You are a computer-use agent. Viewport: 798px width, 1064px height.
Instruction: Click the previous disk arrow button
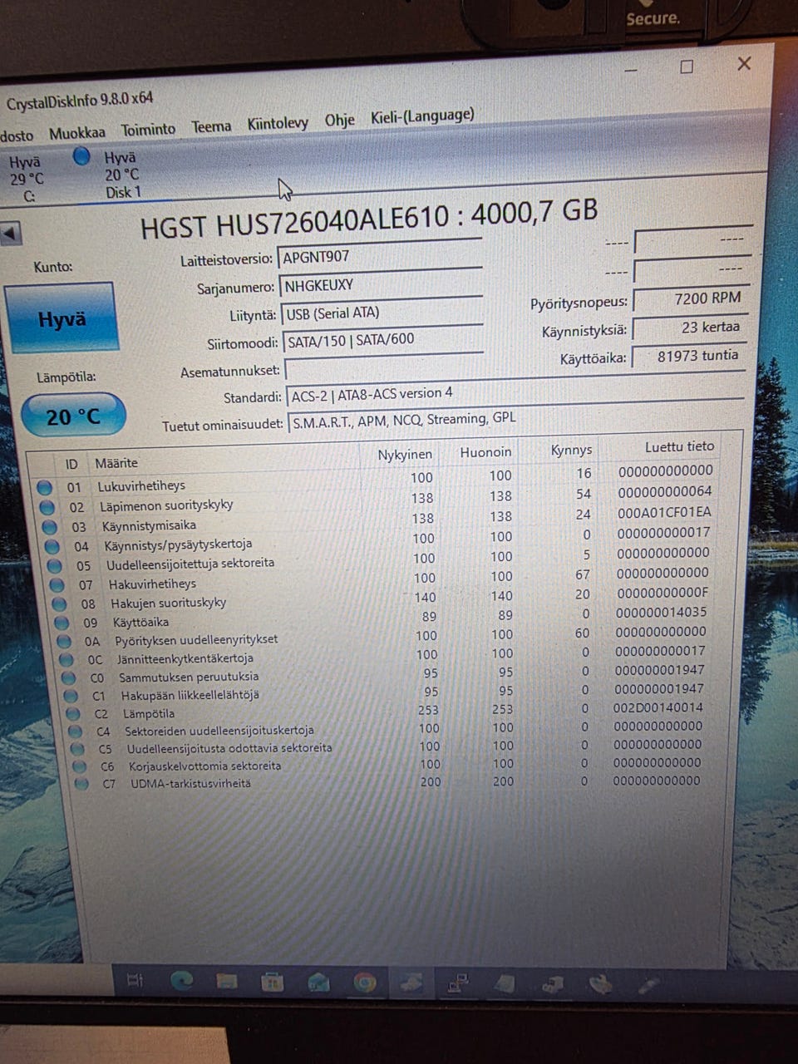[x=10, y=234]
